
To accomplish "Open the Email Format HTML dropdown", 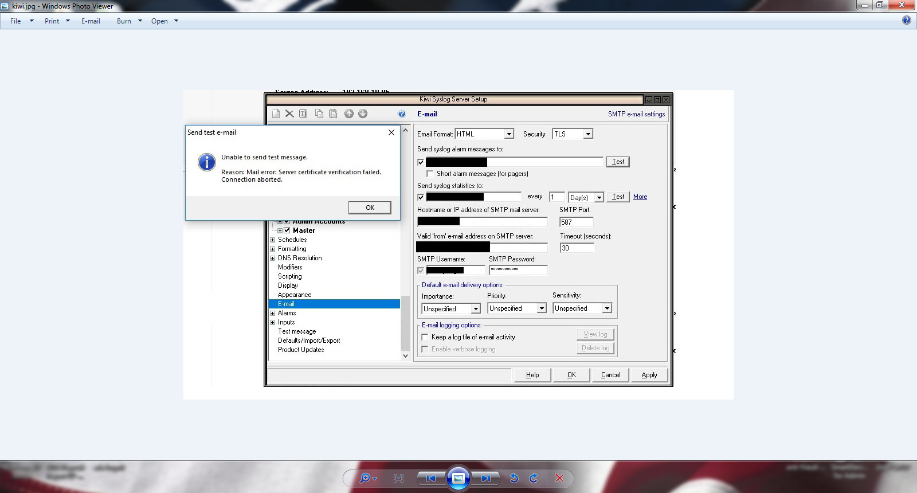I will [x=509, y=134].
